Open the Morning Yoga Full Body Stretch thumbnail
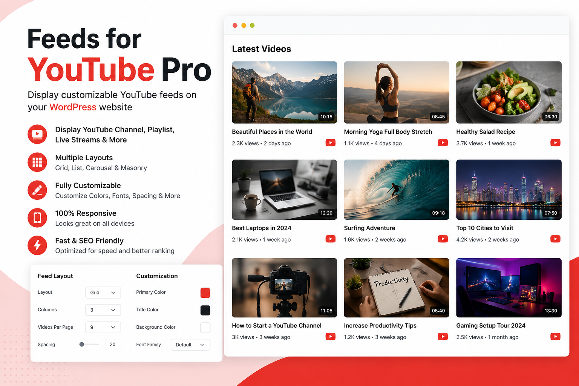Image resolution: width=579 pixels, height=386 pixels. 397,92
